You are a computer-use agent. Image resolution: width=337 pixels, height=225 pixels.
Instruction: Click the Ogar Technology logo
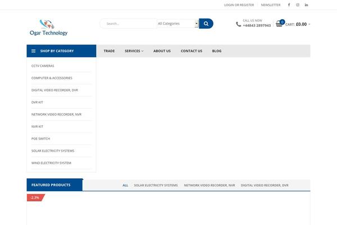tap(48, 28)
